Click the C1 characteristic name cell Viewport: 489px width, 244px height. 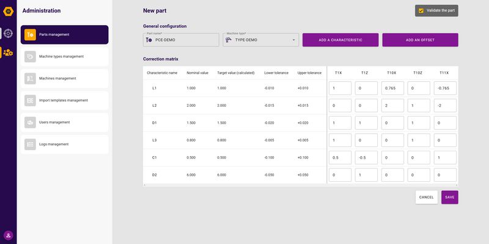pyautogui.click(x=155, y=158)
